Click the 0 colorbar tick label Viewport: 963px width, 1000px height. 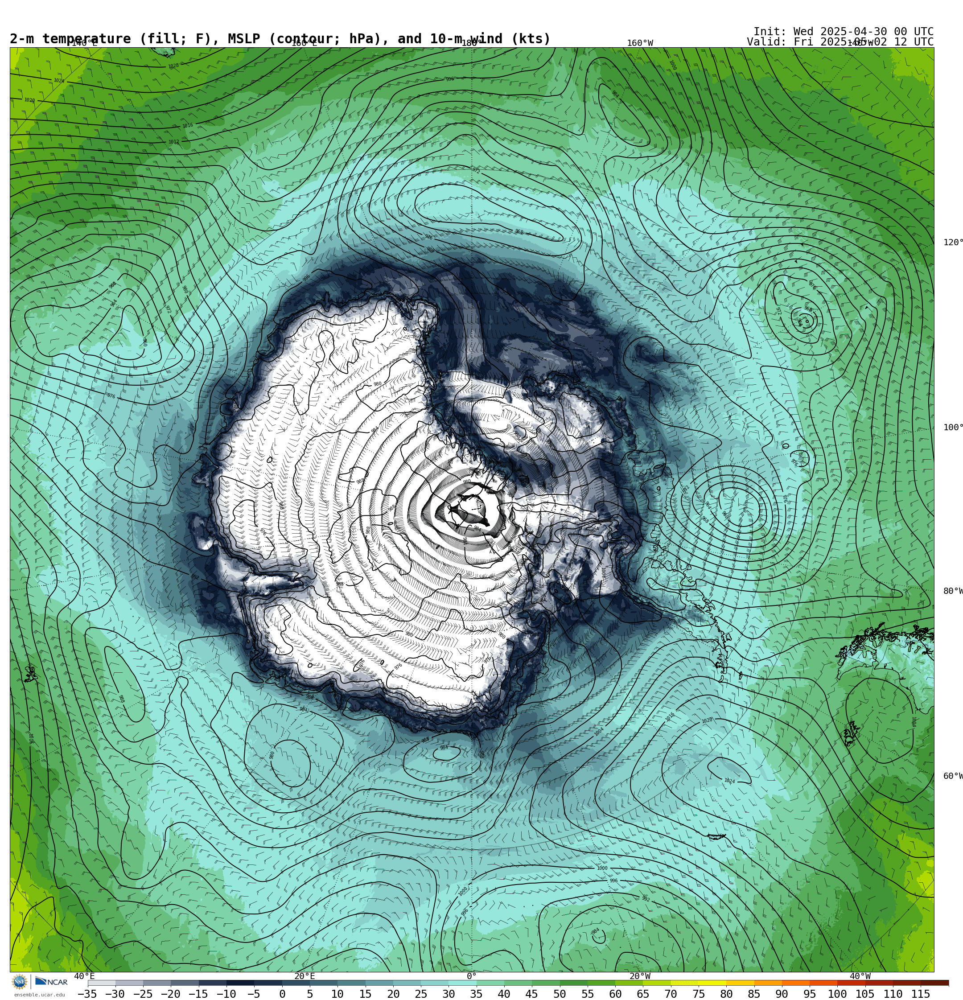point(282,994)
